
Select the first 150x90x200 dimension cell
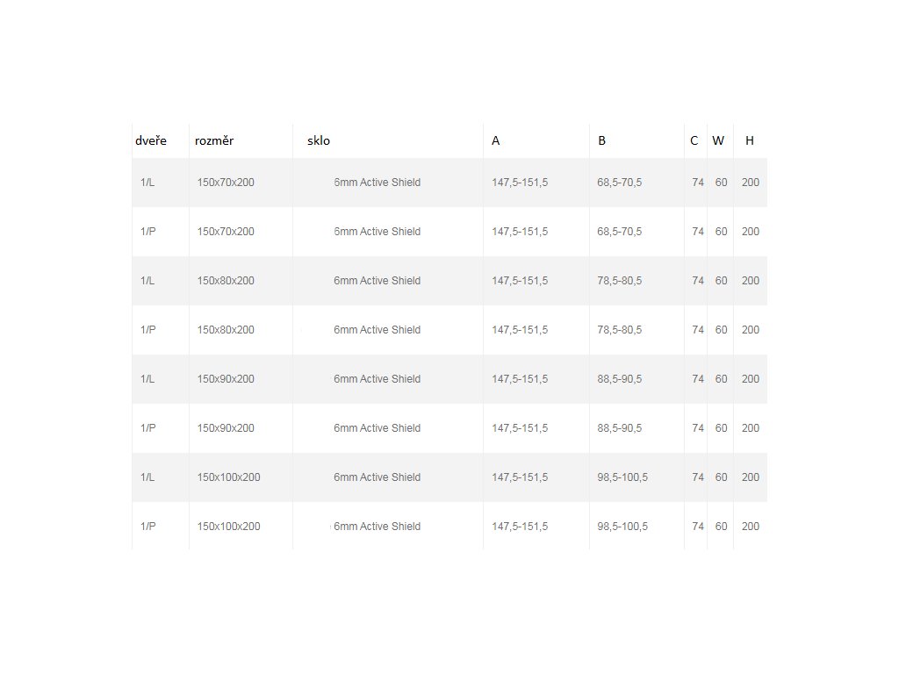(x=226, y=379)
